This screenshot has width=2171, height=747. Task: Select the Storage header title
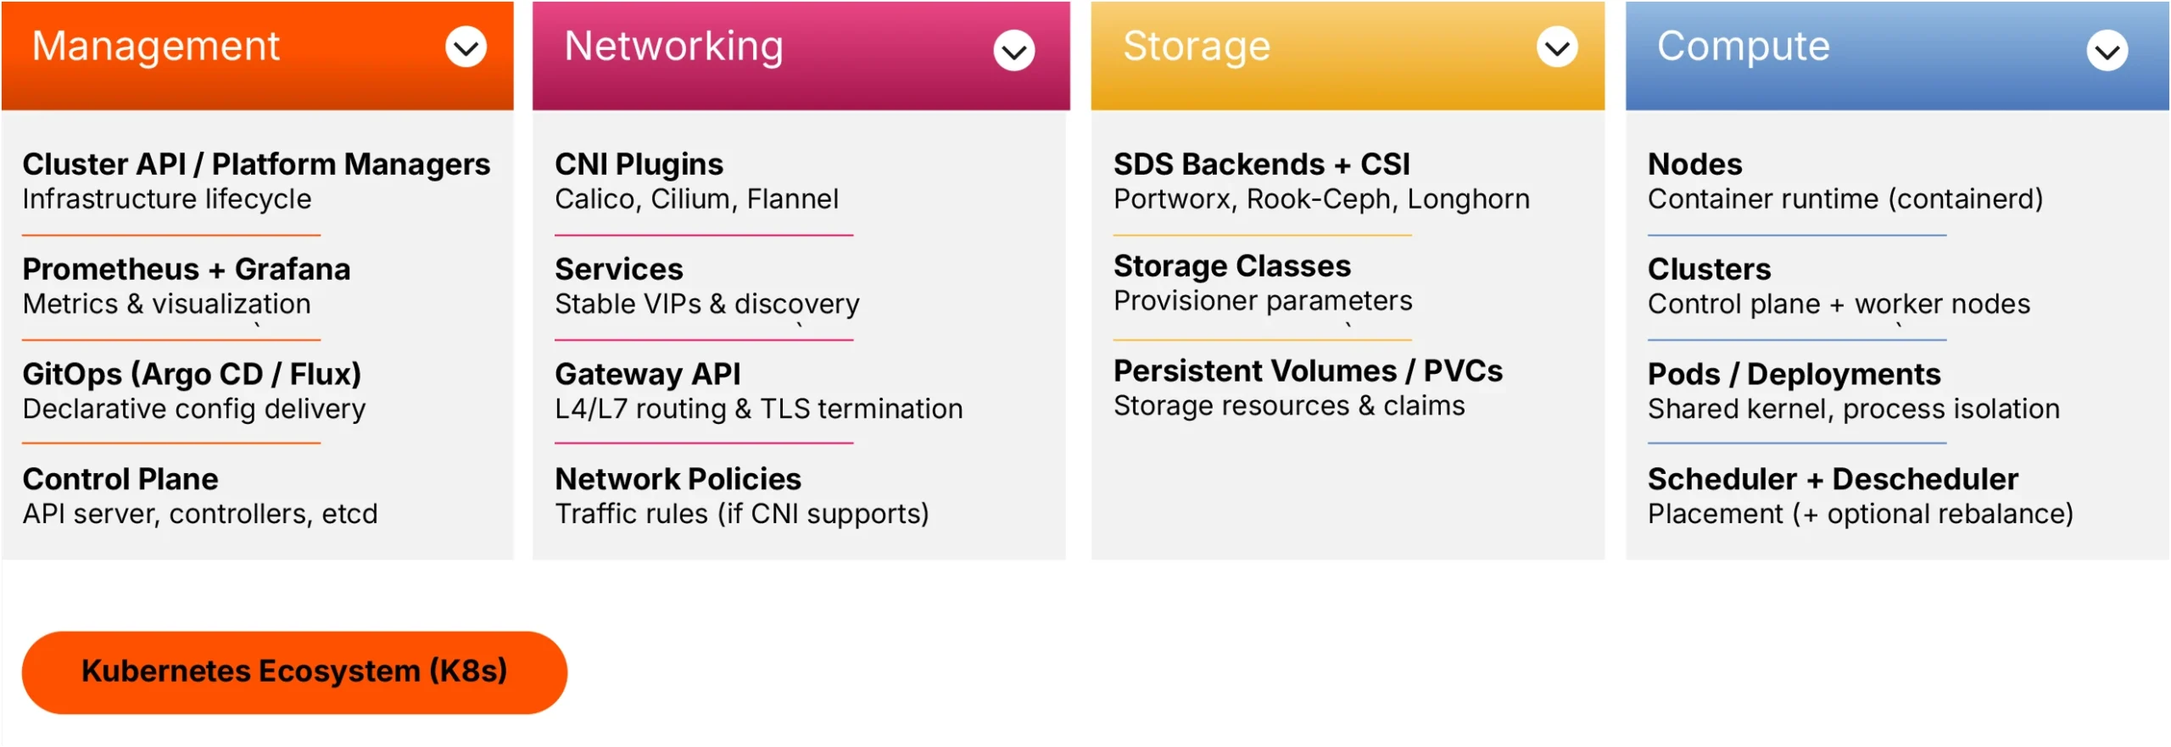tap(1196, 46)
